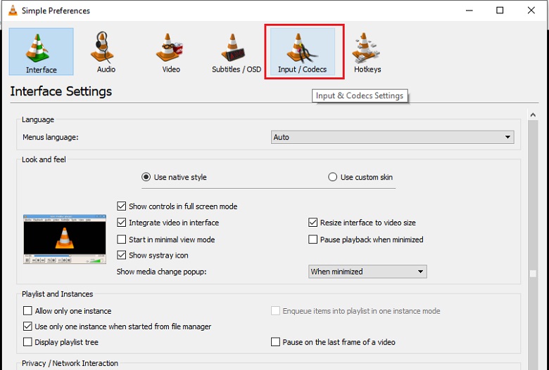Open the Show media change popup dropdown
Image resolution: width=549 pixels, height=370 pixels.
(367, 272)
